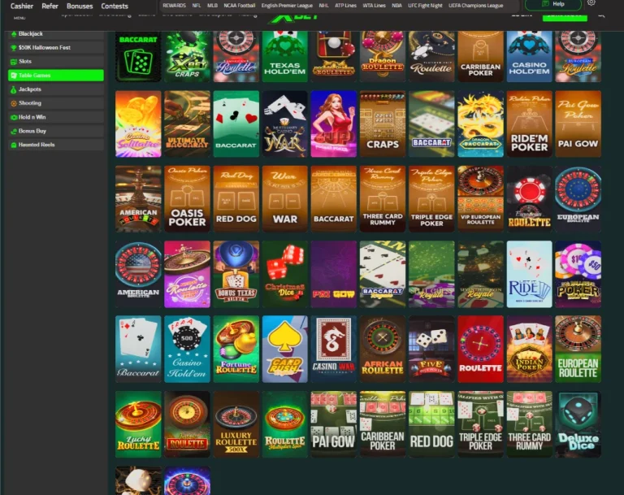Image resolution: width=624 pixels, height=495 pixels.
Task: Open the NCAA Football link
Action: 239,6
